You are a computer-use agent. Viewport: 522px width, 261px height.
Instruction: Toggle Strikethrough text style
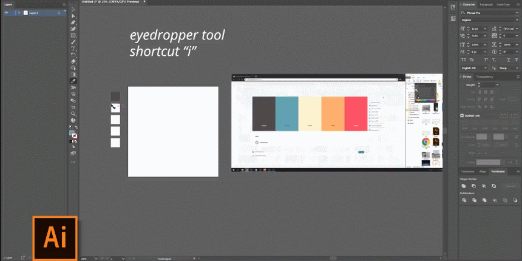(x=517, y=60)
